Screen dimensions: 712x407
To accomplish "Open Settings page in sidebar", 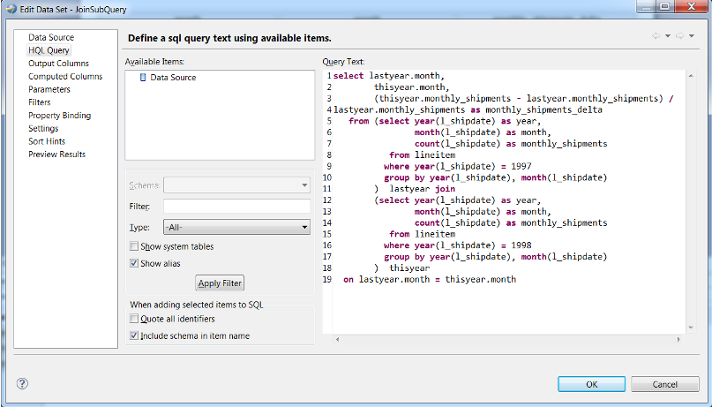I will point(43,129).
